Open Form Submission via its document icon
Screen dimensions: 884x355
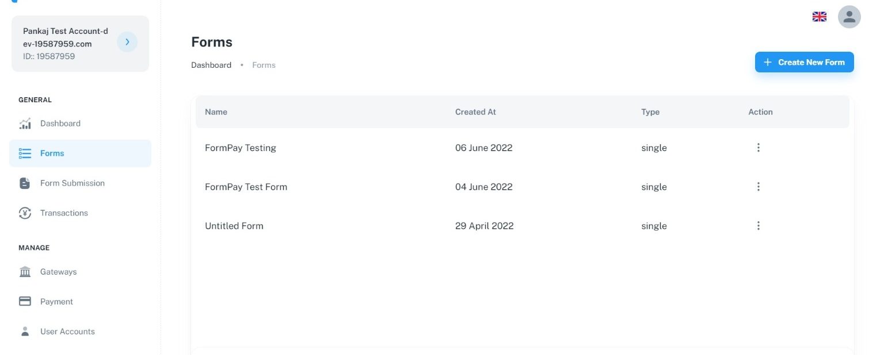tap(25, 183)
